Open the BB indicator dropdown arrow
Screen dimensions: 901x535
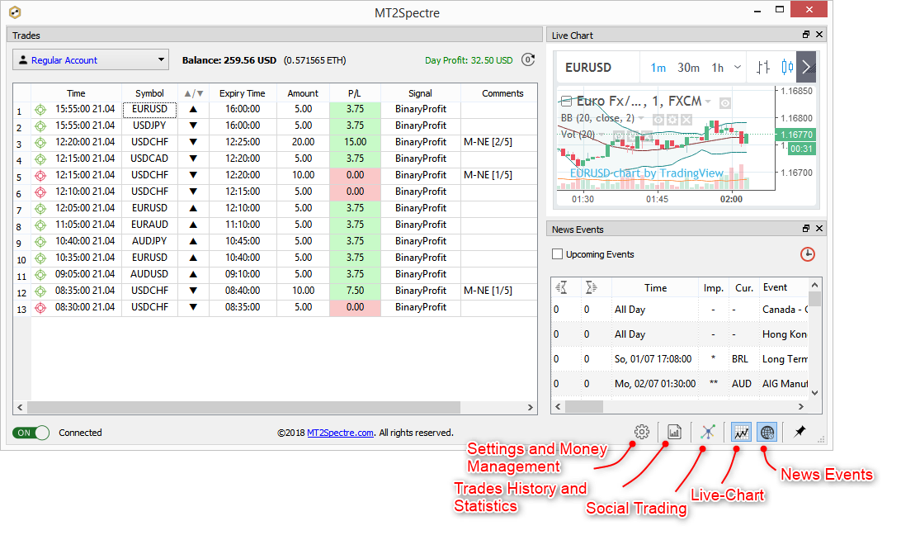(x=641, y=118)
